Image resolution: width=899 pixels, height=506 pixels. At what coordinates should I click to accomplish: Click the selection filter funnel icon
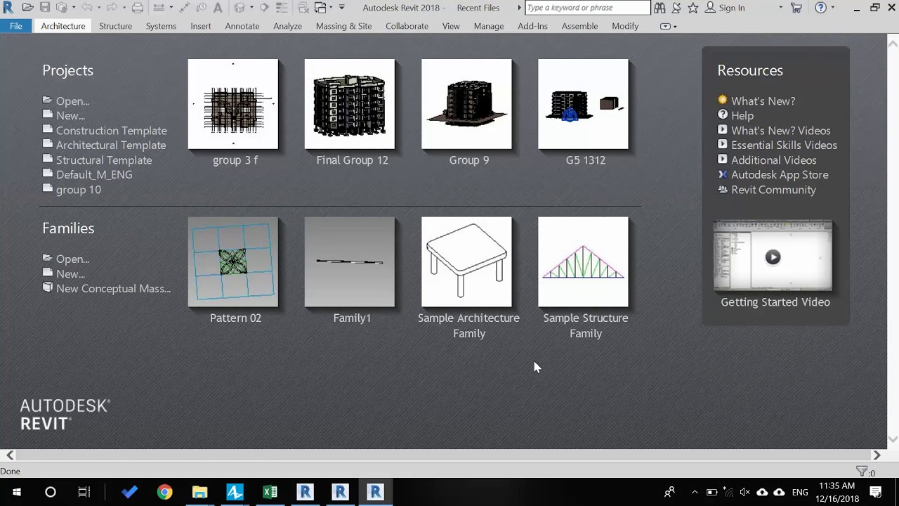862,472
